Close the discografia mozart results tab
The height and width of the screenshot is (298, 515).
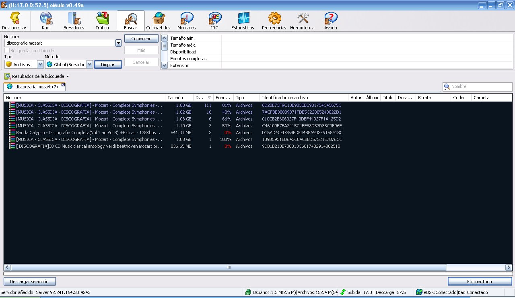coord(63,85)
